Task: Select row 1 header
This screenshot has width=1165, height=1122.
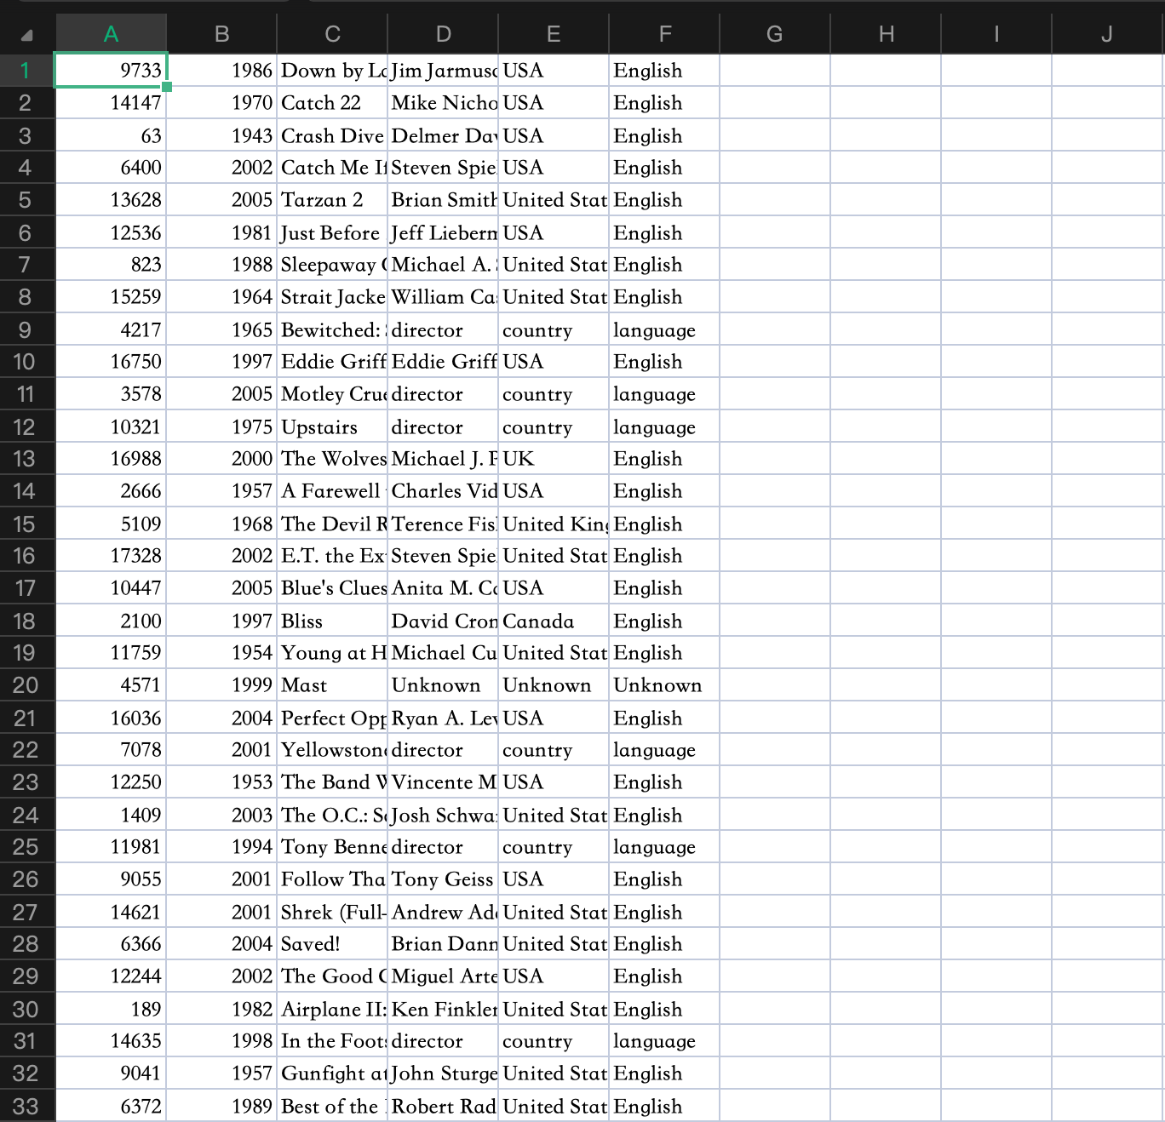Action: [27, 70]
